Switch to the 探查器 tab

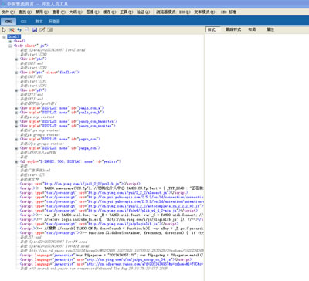pos(54,22)
